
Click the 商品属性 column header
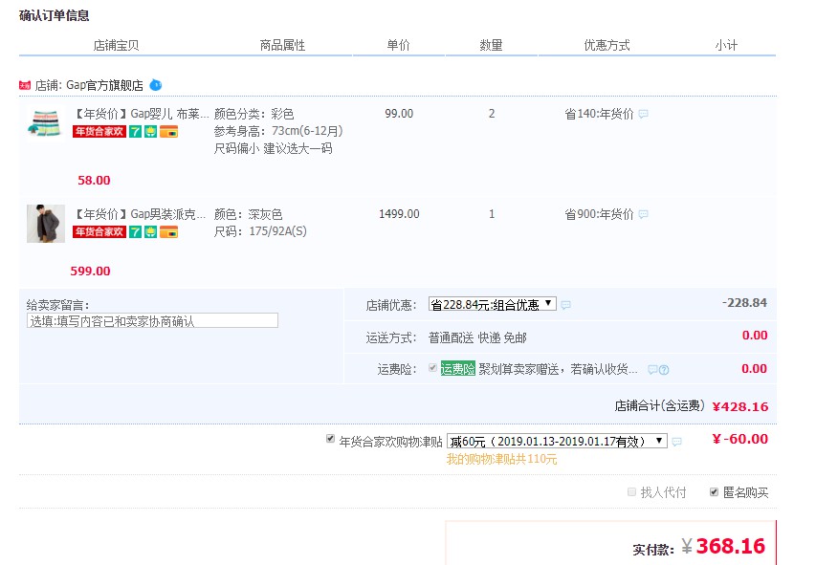click(282, 45)
